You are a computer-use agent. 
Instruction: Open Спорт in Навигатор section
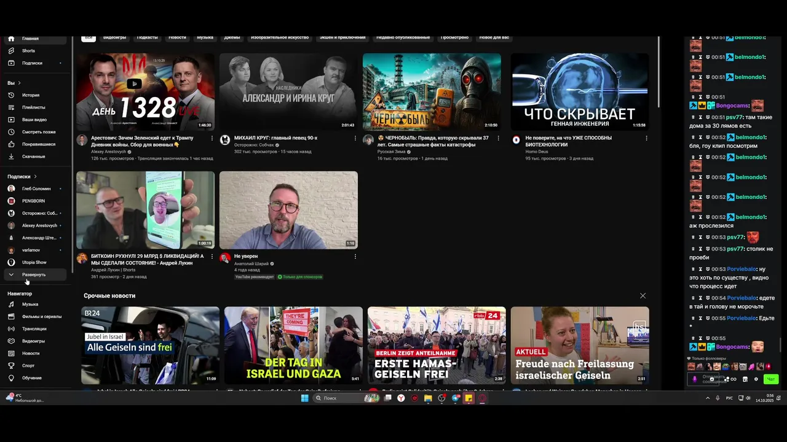click(x=35, y=366)
